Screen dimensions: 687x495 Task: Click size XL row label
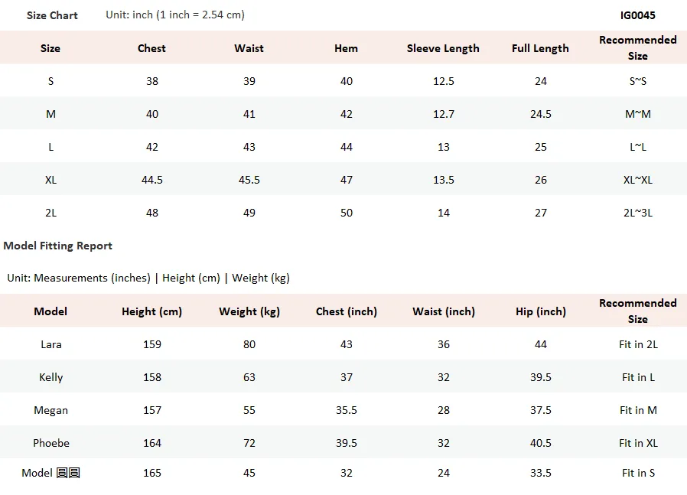click(x=50, y=180)
